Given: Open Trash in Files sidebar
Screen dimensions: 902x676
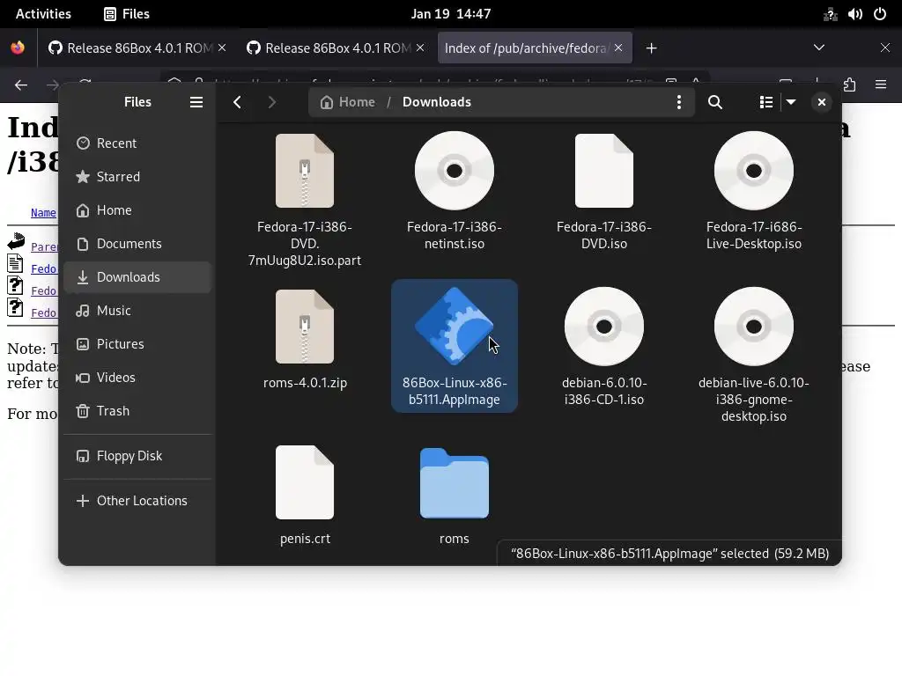Looking at the screenshot, I should (137, 411).
